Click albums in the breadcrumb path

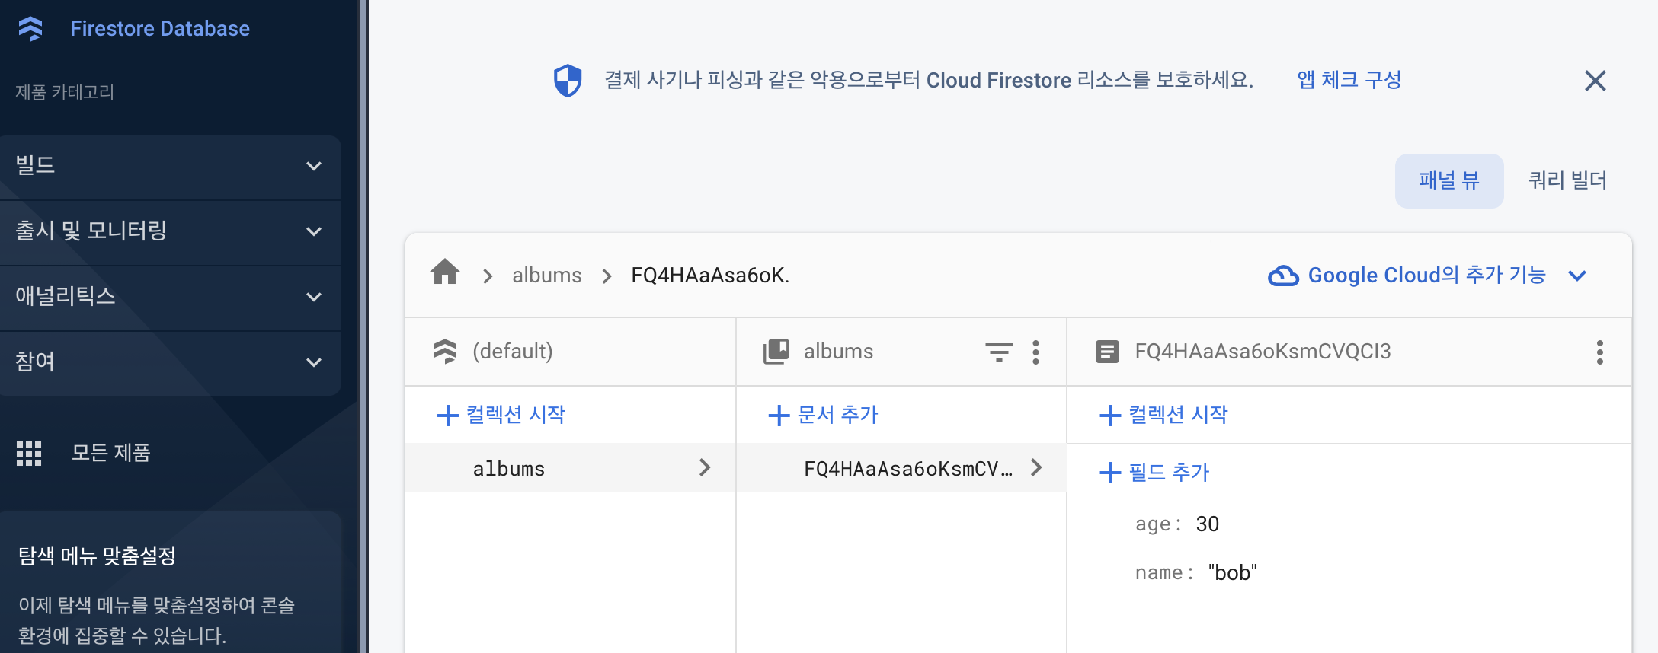tap(546, 276)
